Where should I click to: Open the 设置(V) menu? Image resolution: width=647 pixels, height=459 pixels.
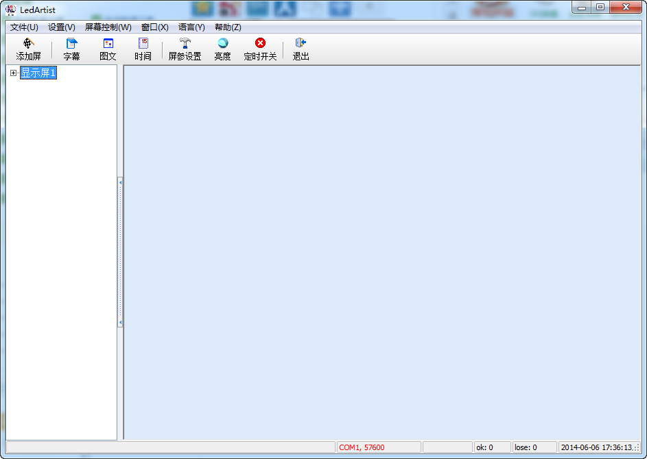point(62,27)
